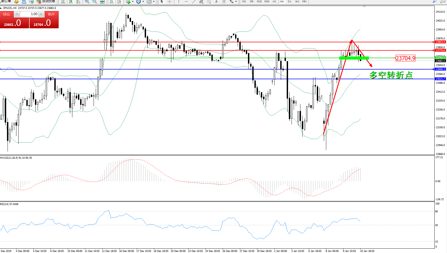Toggle the H4 timeframe button
This screenshot has width=447, height=253.
pyautogui.click(x=282, y=2)
